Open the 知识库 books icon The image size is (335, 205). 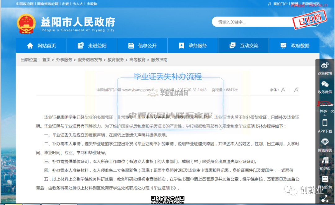325,161
